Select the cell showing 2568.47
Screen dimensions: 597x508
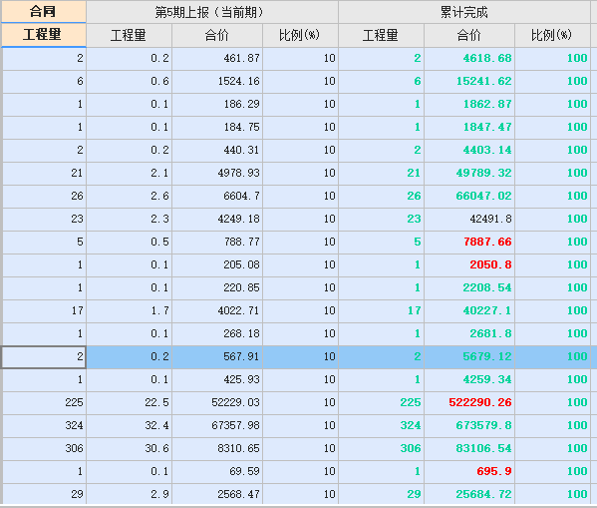[x=217, y=494]
